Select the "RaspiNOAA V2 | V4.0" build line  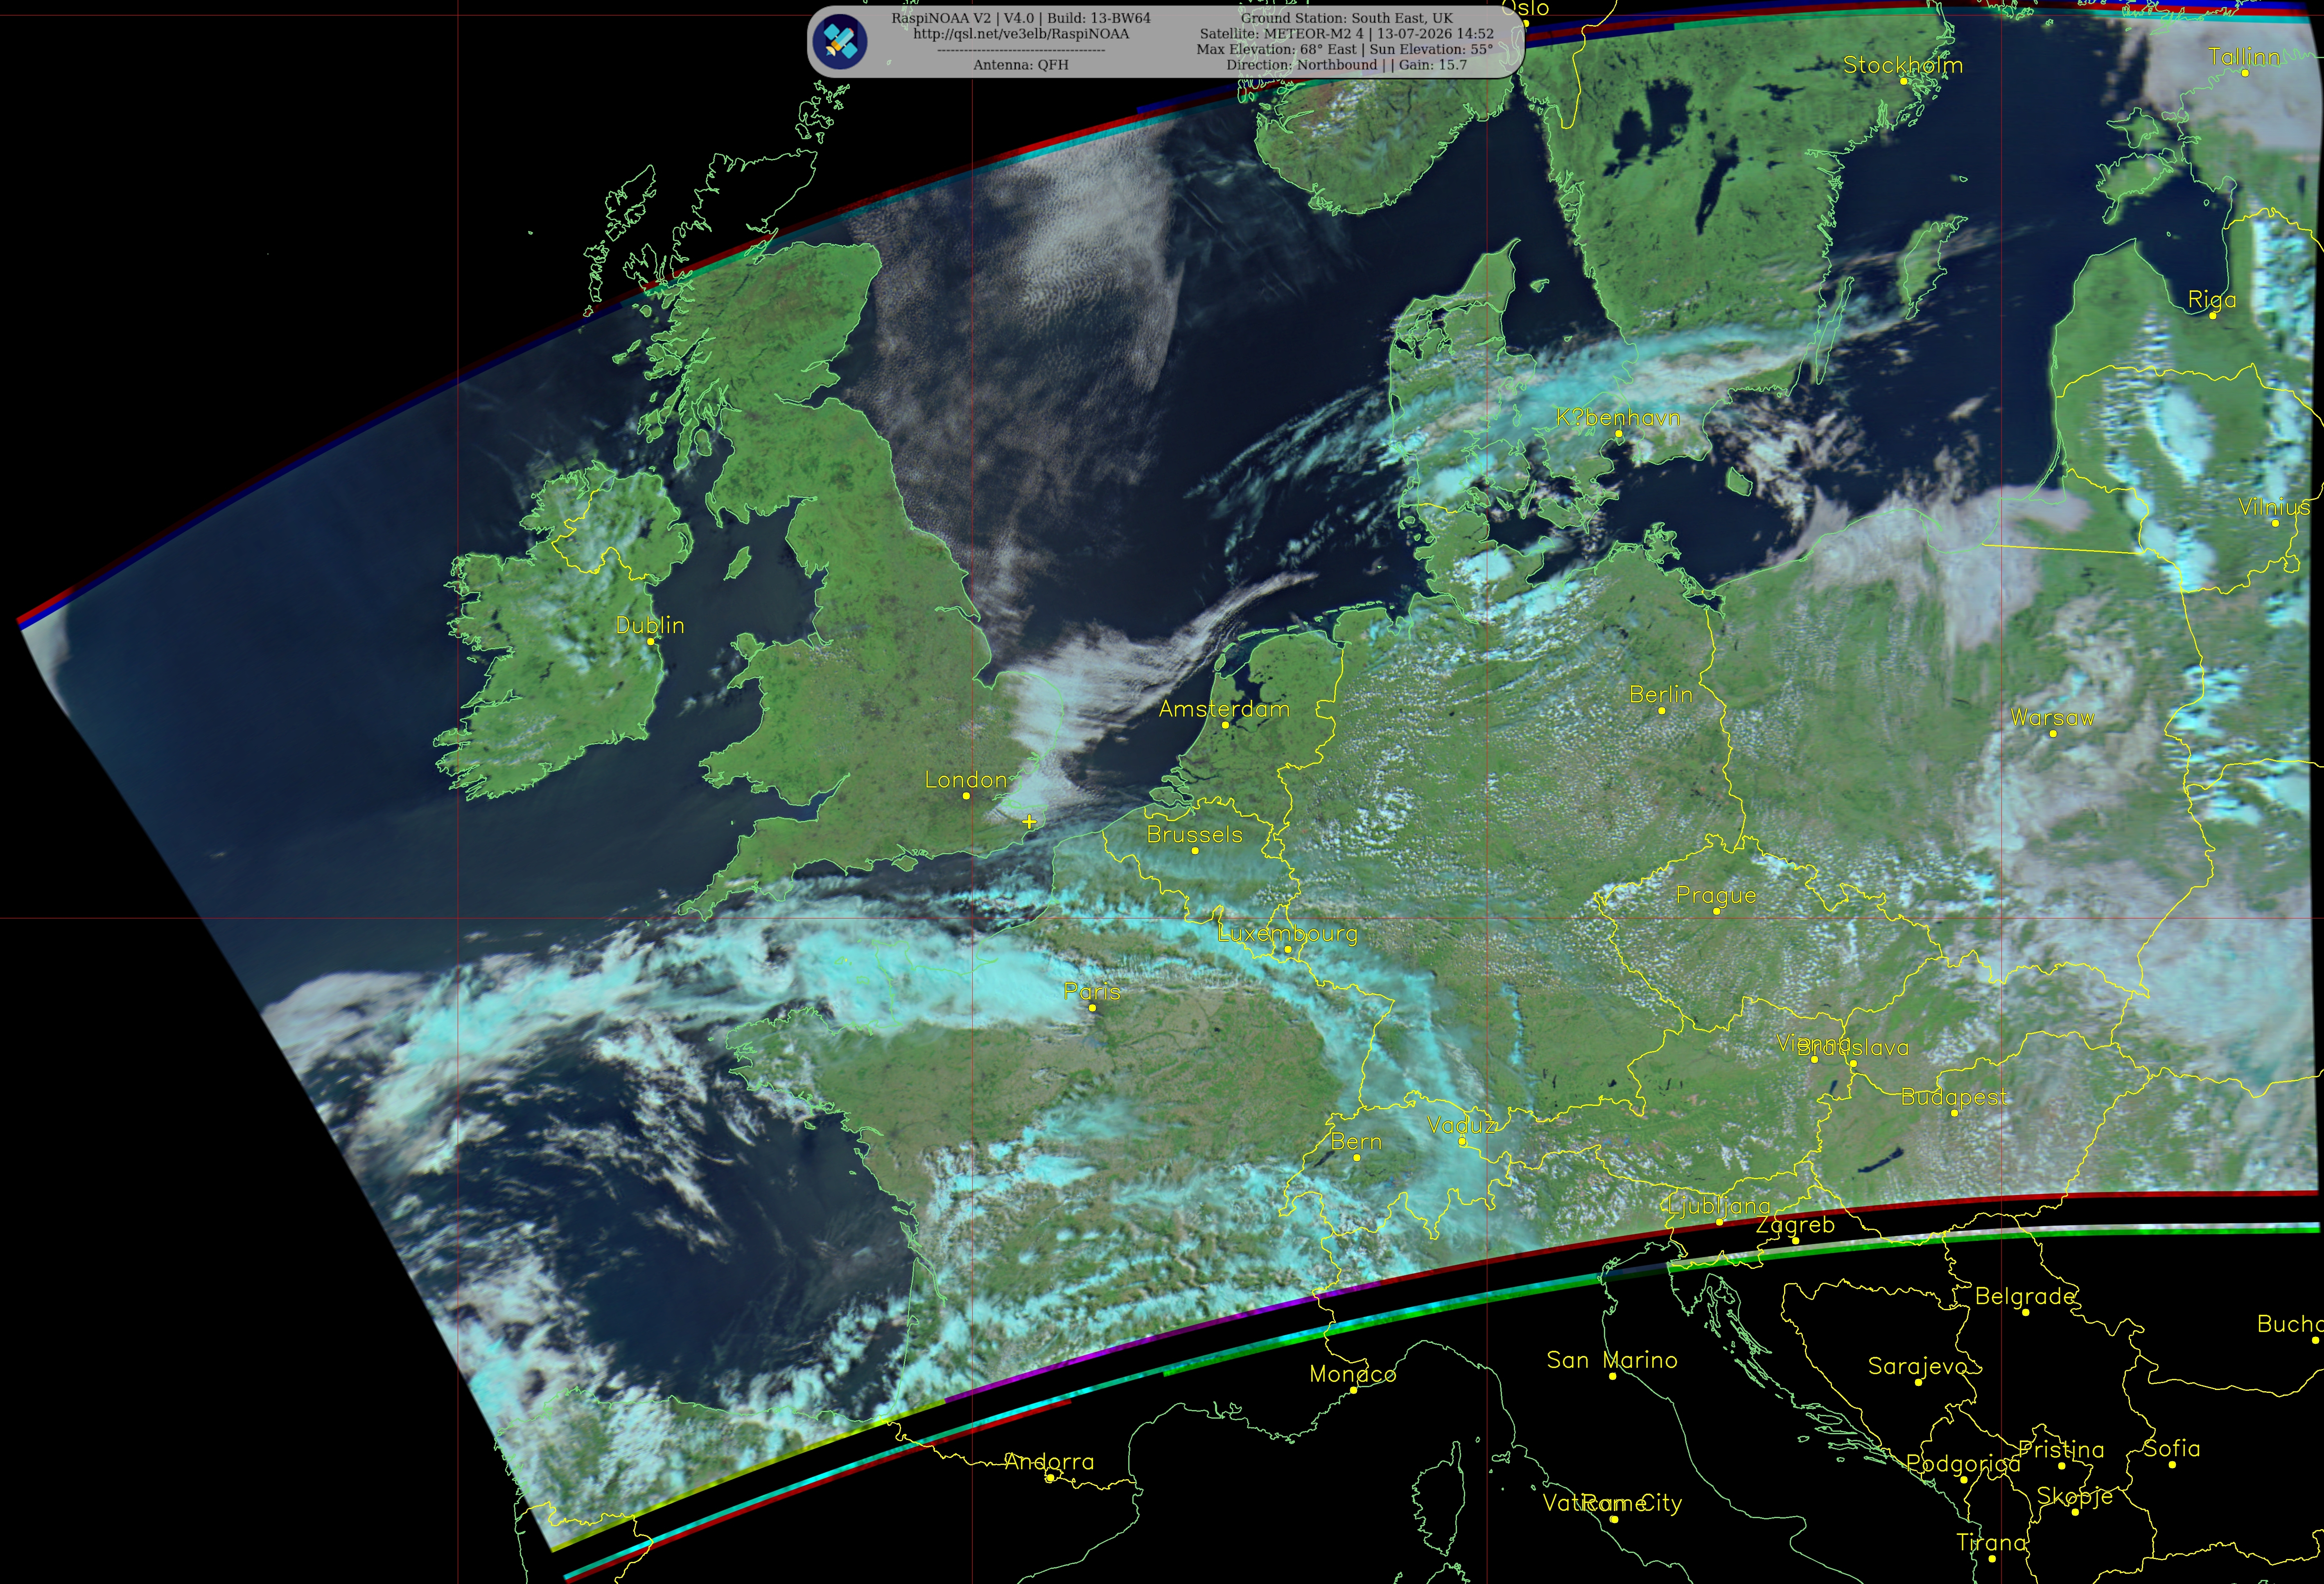pos(1021,18)
